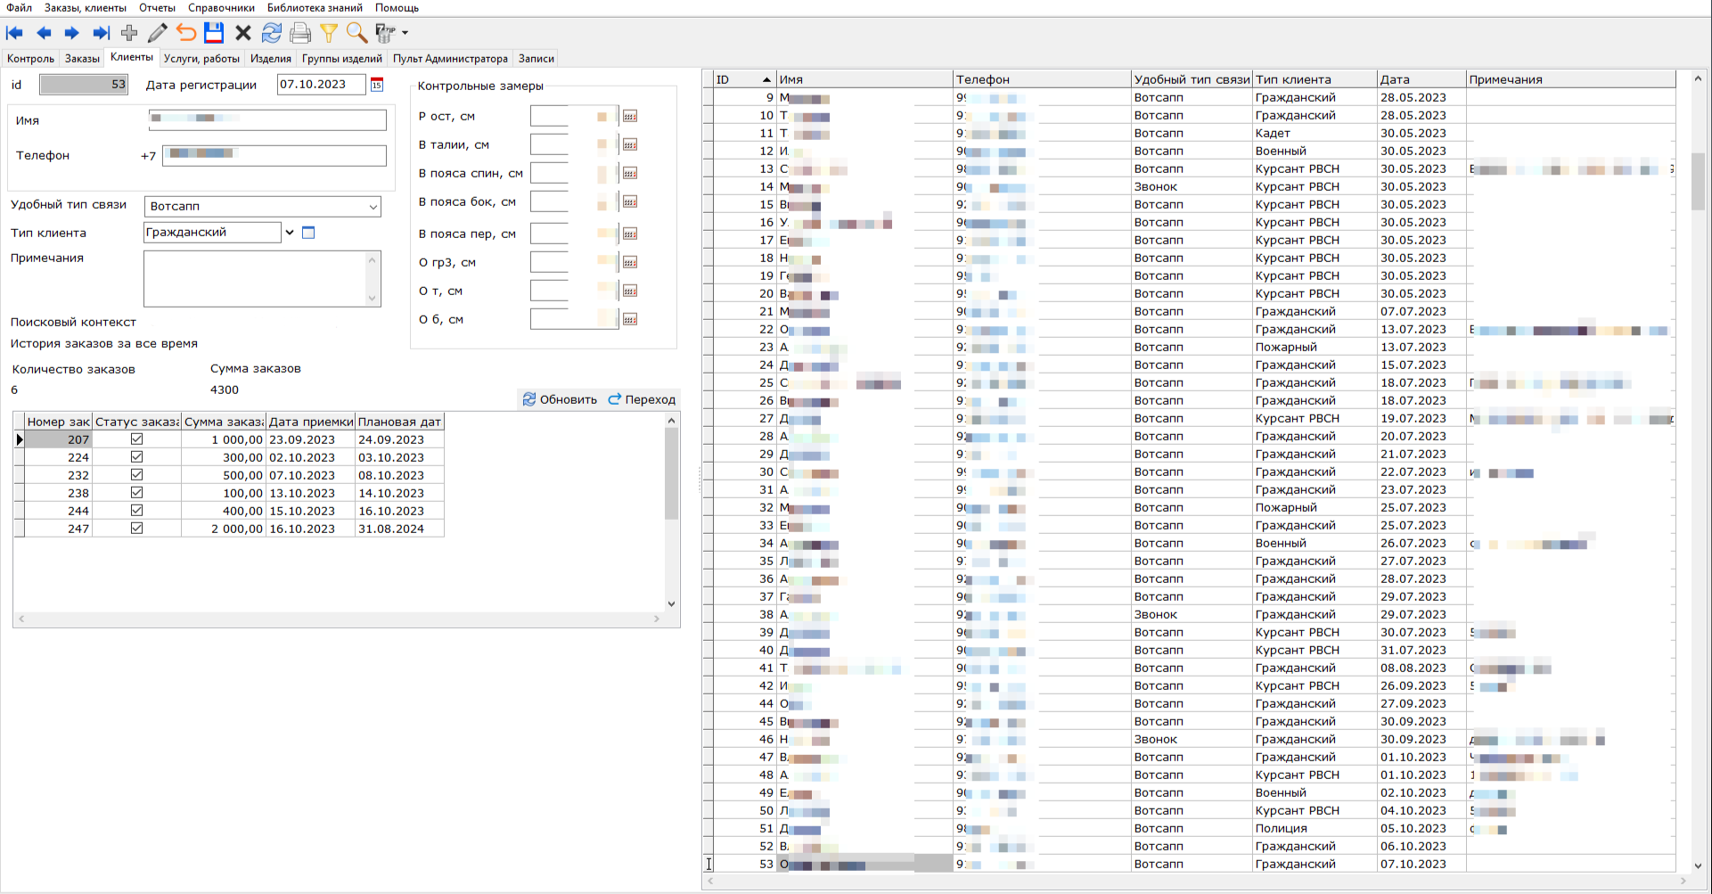Screen dimensions: 1712x894
Task: Click the printer icon in the toolbar
Action: click(x=300, y=34)
